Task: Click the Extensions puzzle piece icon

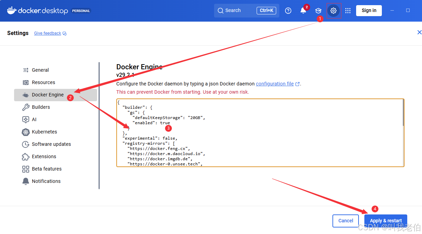Action: (26, 156)
